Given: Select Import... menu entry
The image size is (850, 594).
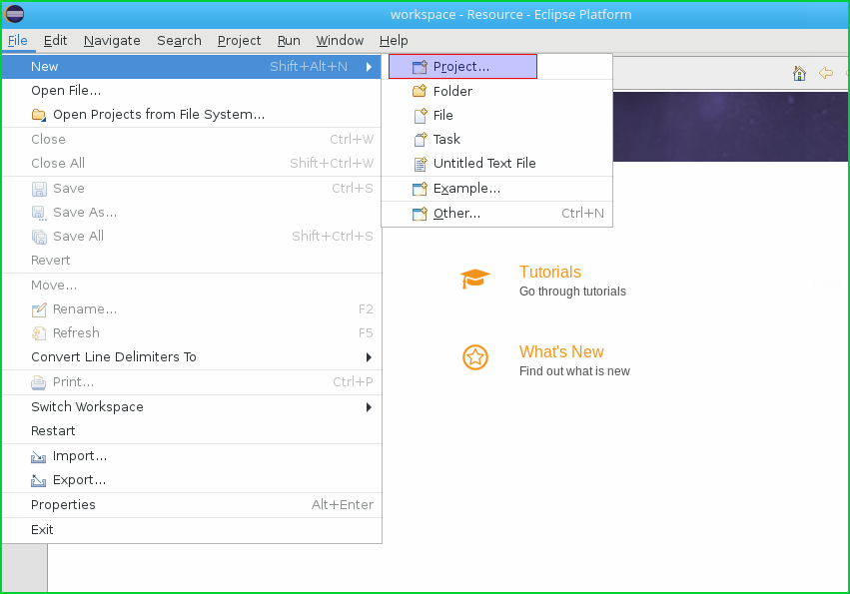Looking at the screenshot, I should (192, 456).
